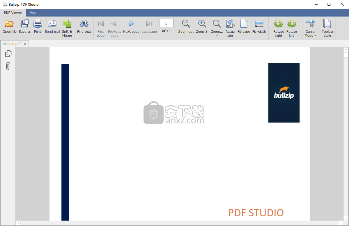Click the Zoom out magnifier
This screenshot has width=349, height=226.
click(x=186, y=24)
